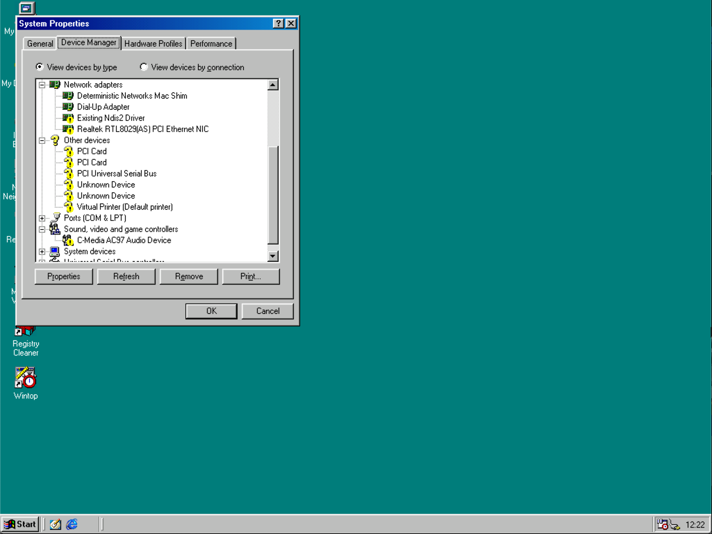This screenshot has height=534, width=712.
Task: Click the Dial-Up Adapter network icon
Action: 68,107
